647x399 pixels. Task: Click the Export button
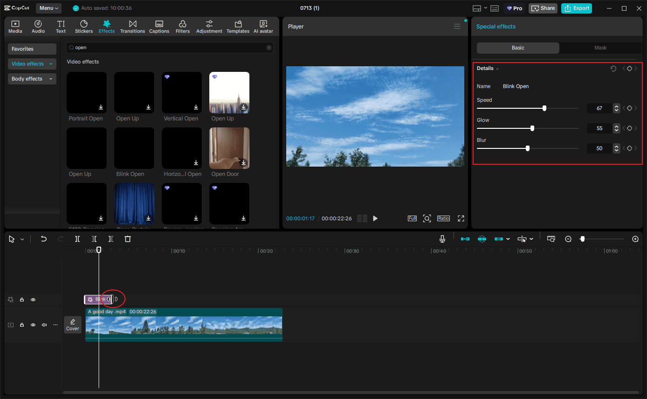click(577, 8)
